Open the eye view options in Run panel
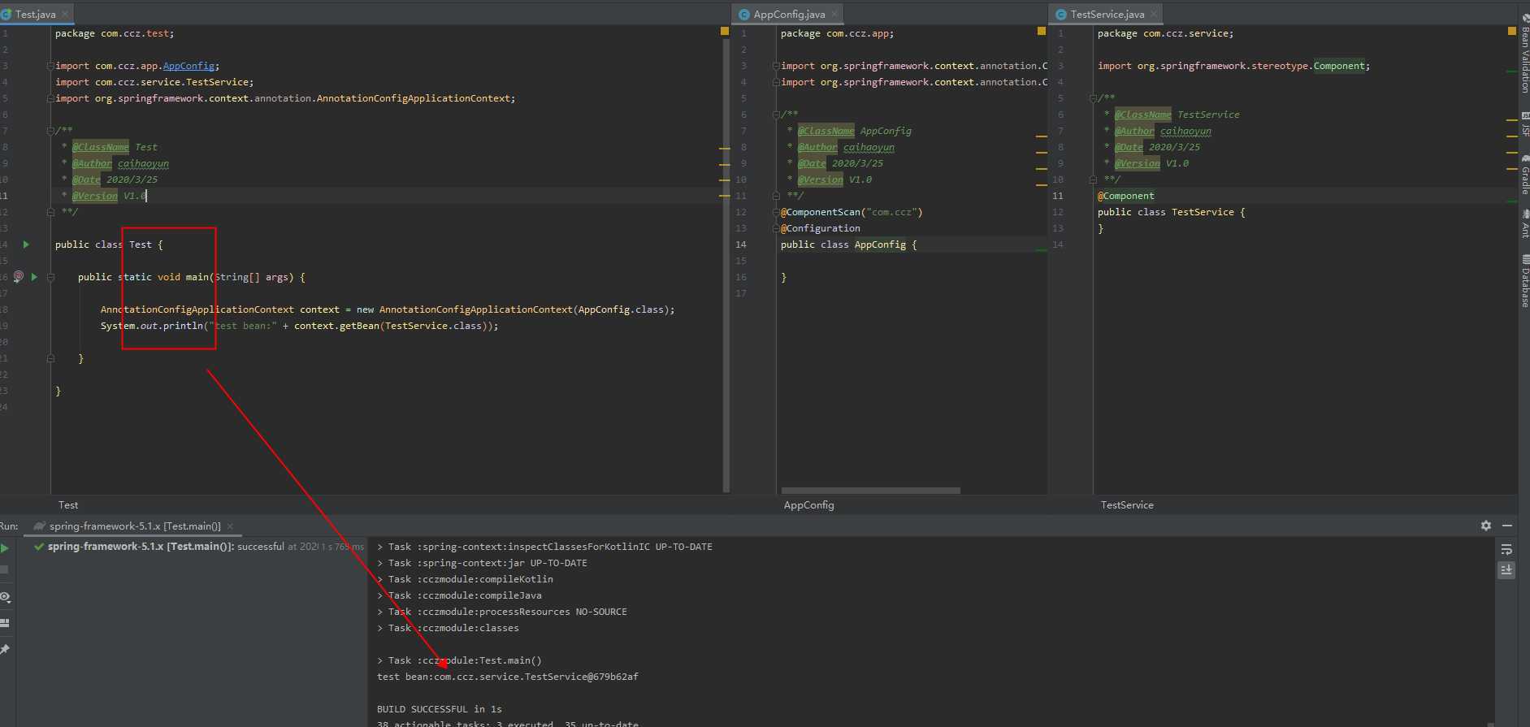 pos(5,597)
